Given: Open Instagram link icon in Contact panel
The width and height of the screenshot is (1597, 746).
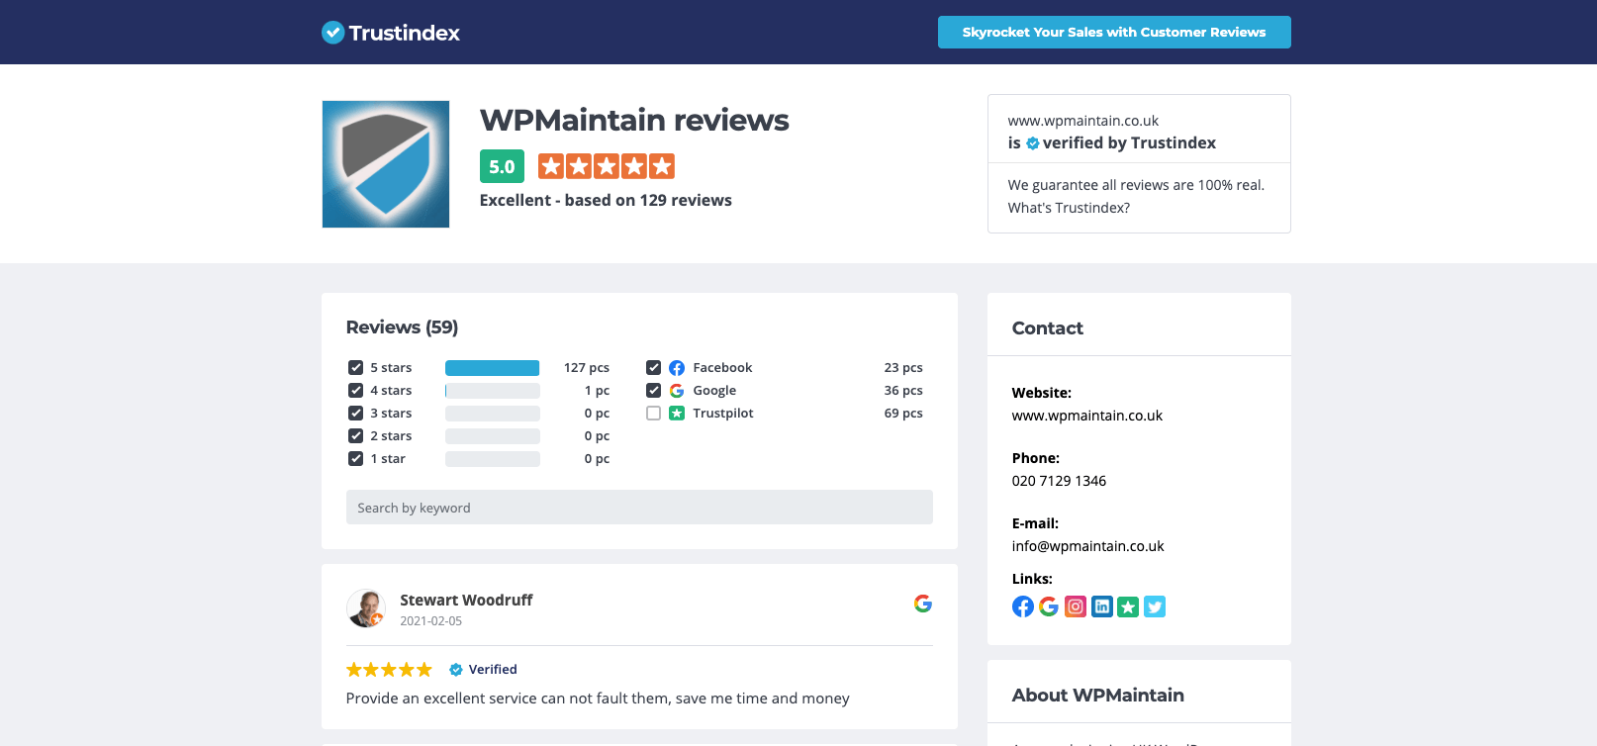Looking at the screenshot, I should (x=1076, y=606).
